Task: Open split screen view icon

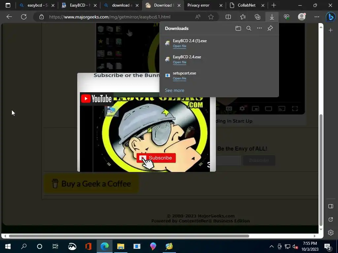Action: point(228,17)
